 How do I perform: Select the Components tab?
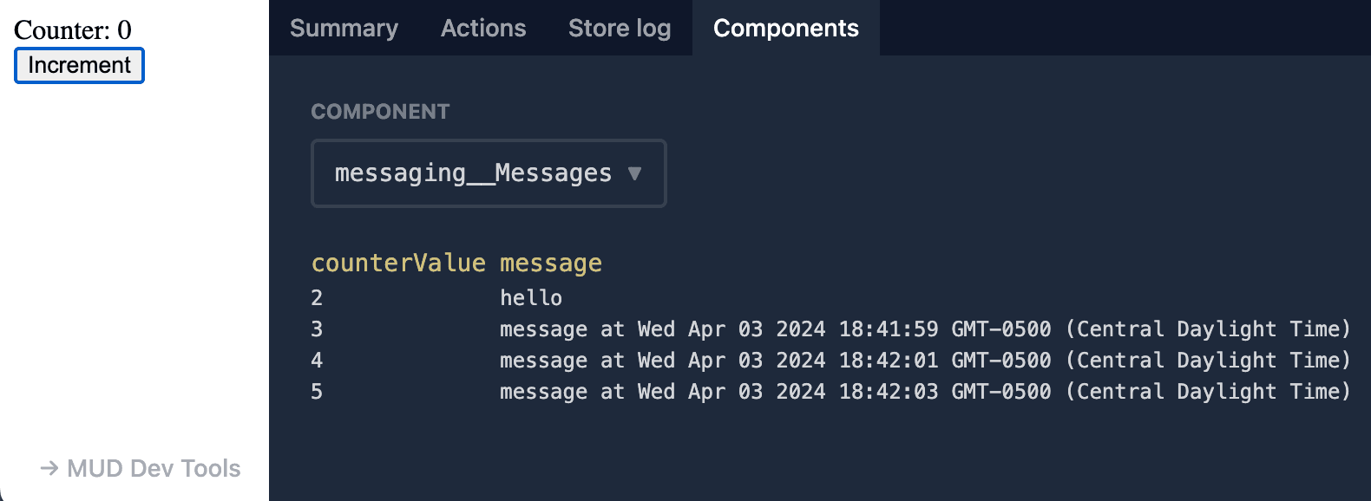pos(785,28)
